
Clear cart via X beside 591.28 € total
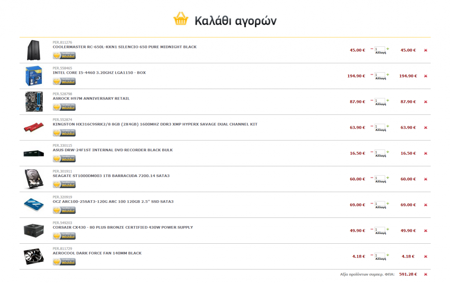click(x=426, y=274)
